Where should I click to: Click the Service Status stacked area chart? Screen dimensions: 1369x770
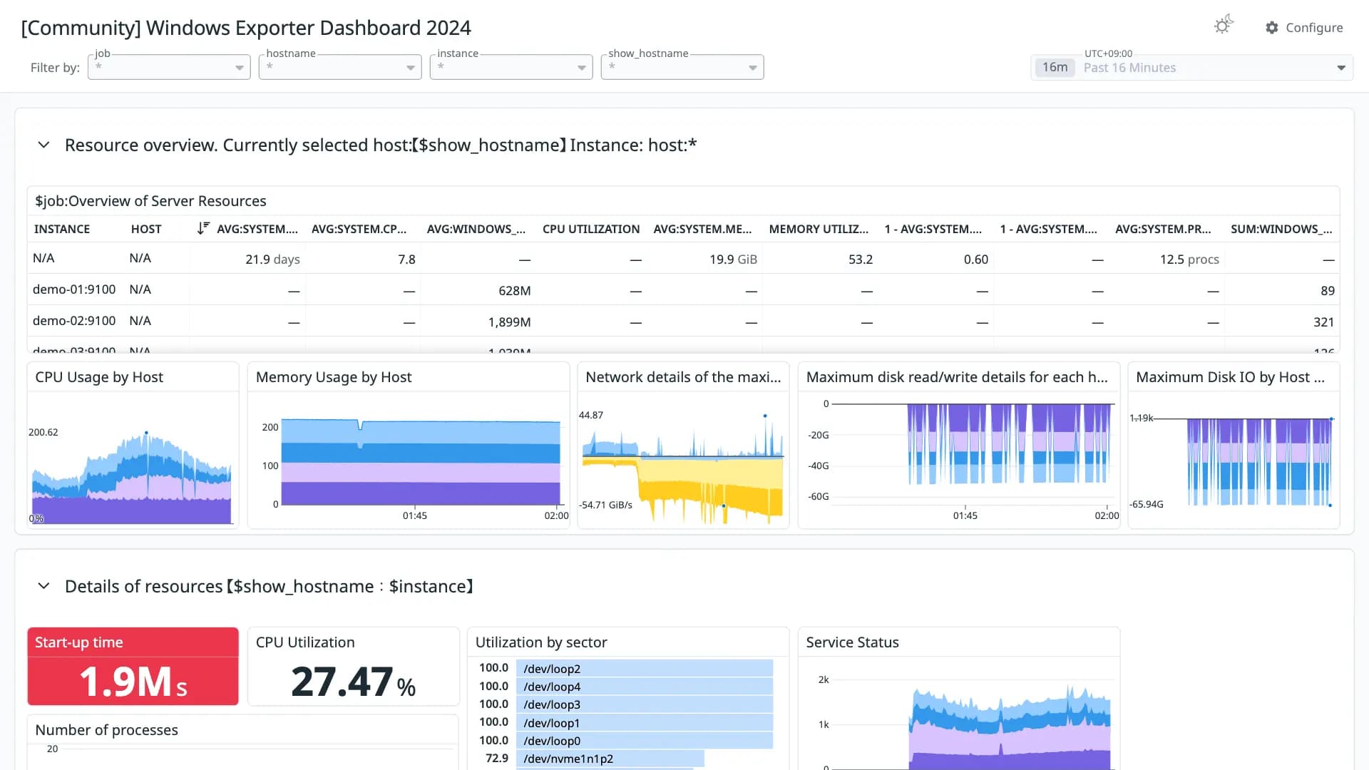[1009, 727]
